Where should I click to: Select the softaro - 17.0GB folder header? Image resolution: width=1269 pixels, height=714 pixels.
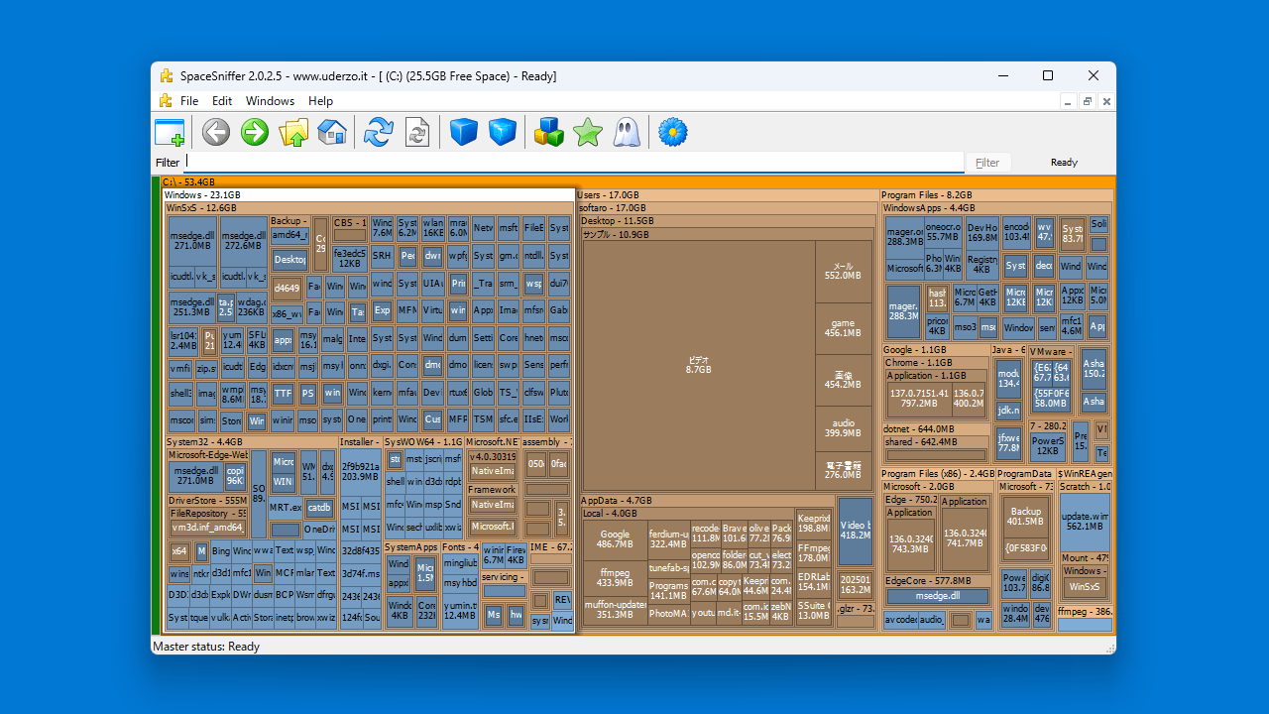[x=728, y=208]
